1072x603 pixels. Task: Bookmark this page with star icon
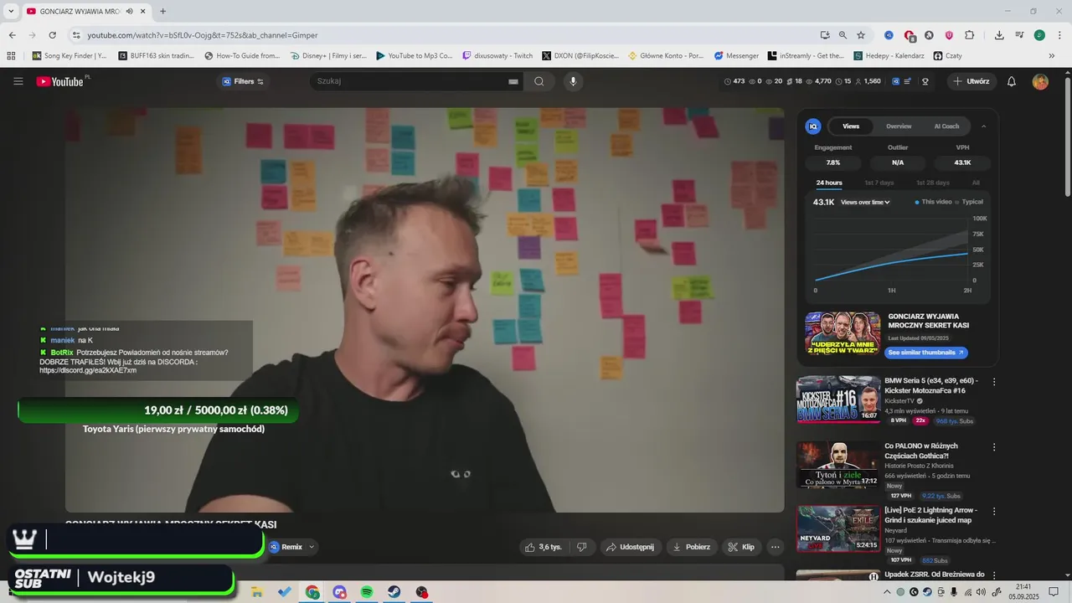(x=860, y=35)
